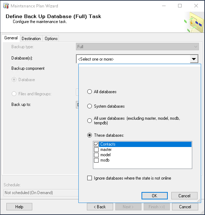
Task: Cancel the database selection popup
Action: tap(184, 196)
